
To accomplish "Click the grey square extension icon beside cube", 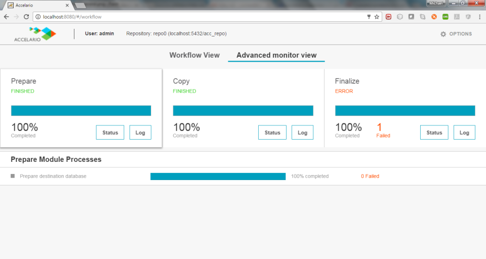I will click(411, 17).
